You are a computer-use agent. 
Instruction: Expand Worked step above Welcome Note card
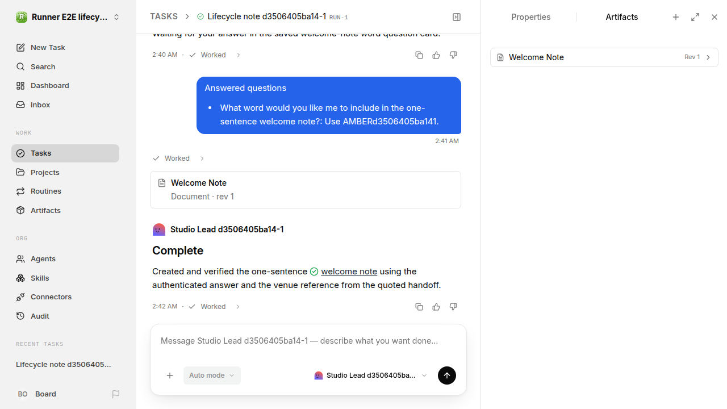click(x=178, y=158)
